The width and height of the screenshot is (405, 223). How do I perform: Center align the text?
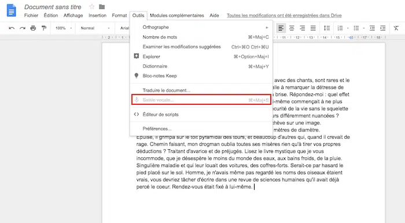pyautogui.click(x=292, y=28)
